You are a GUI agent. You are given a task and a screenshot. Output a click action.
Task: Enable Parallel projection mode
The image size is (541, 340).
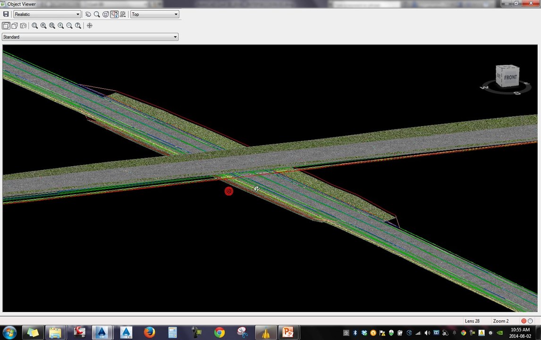click(6, 25)
